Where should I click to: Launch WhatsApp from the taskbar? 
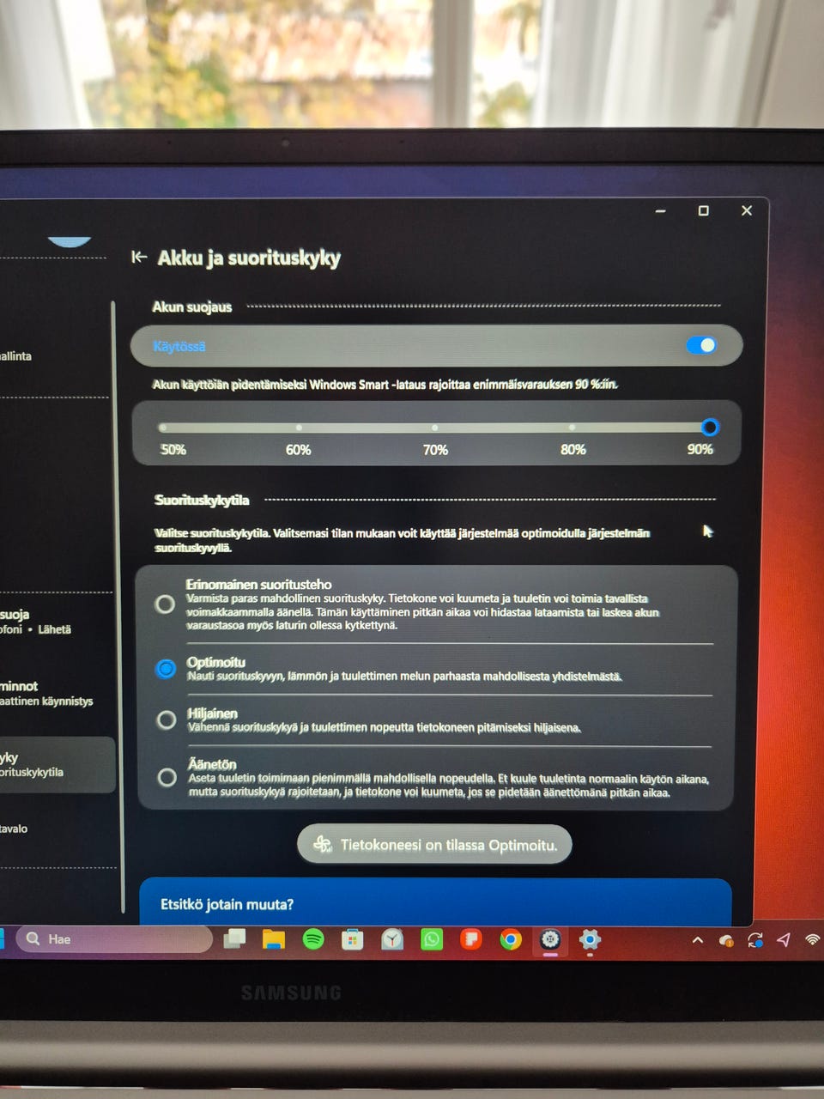(x=432, y=939)
